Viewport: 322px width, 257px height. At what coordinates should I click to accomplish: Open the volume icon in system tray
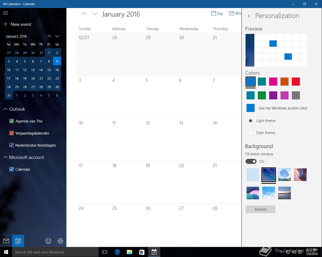(294, 252)
